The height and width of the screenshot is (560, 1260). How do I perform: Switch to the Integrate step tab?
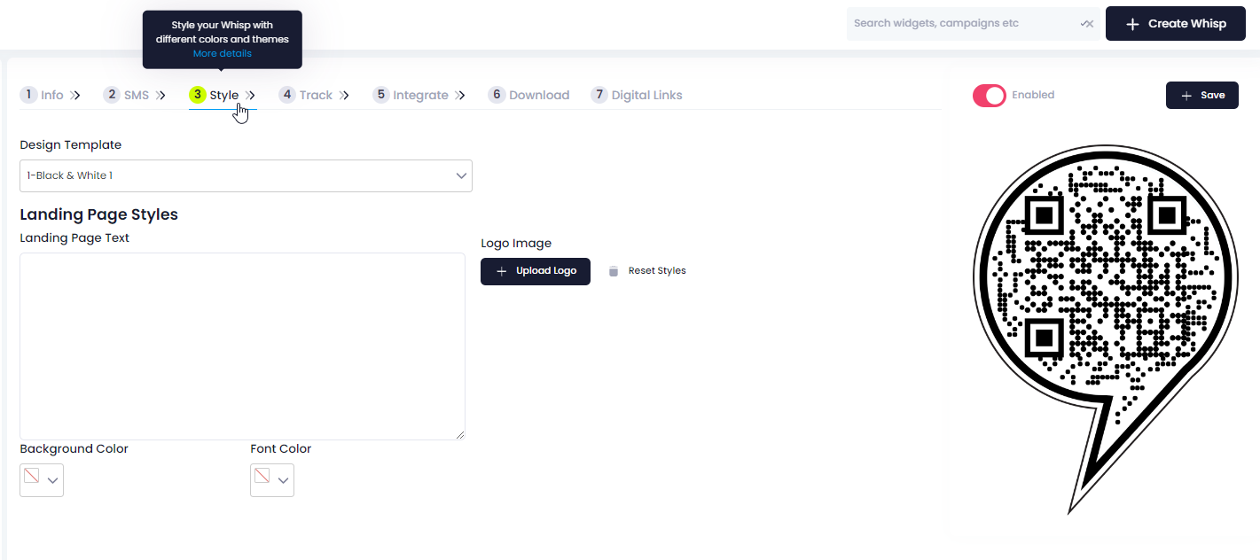click(419, 95)
